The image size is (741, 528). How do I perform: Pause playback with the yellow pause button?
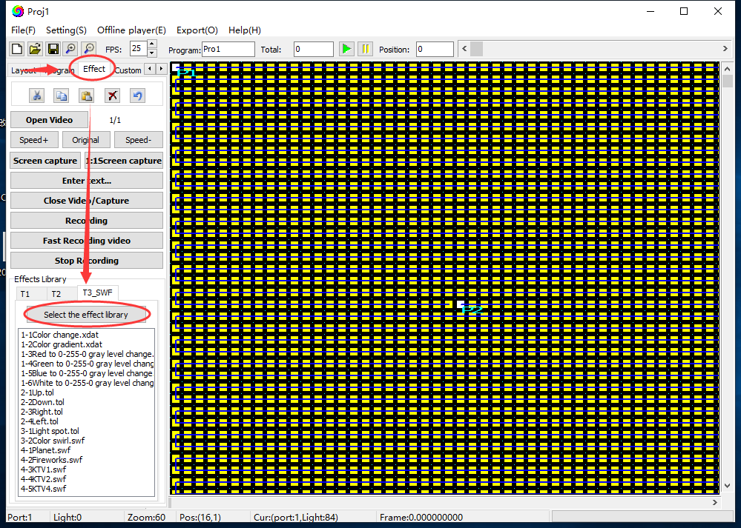tap(365, 49)
